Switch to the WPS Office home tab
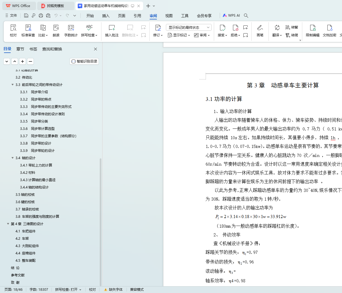342x293 pixels. point(19,6)
